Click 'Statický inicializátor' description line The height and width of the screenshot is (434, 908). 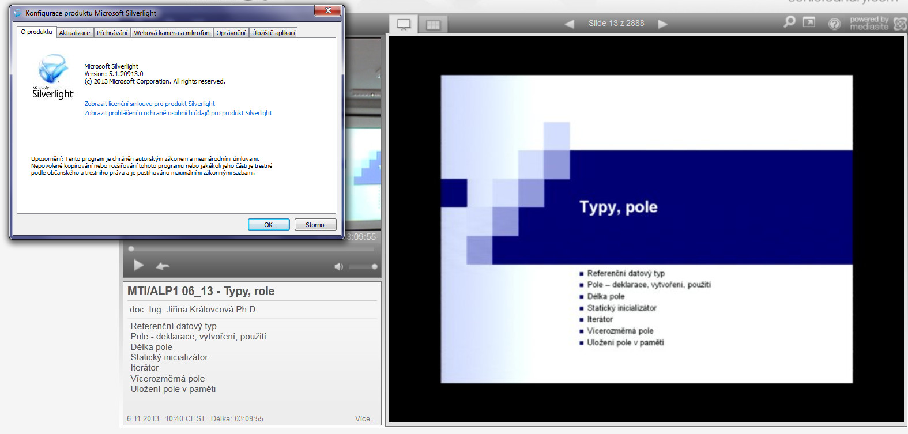pos(169,357)
